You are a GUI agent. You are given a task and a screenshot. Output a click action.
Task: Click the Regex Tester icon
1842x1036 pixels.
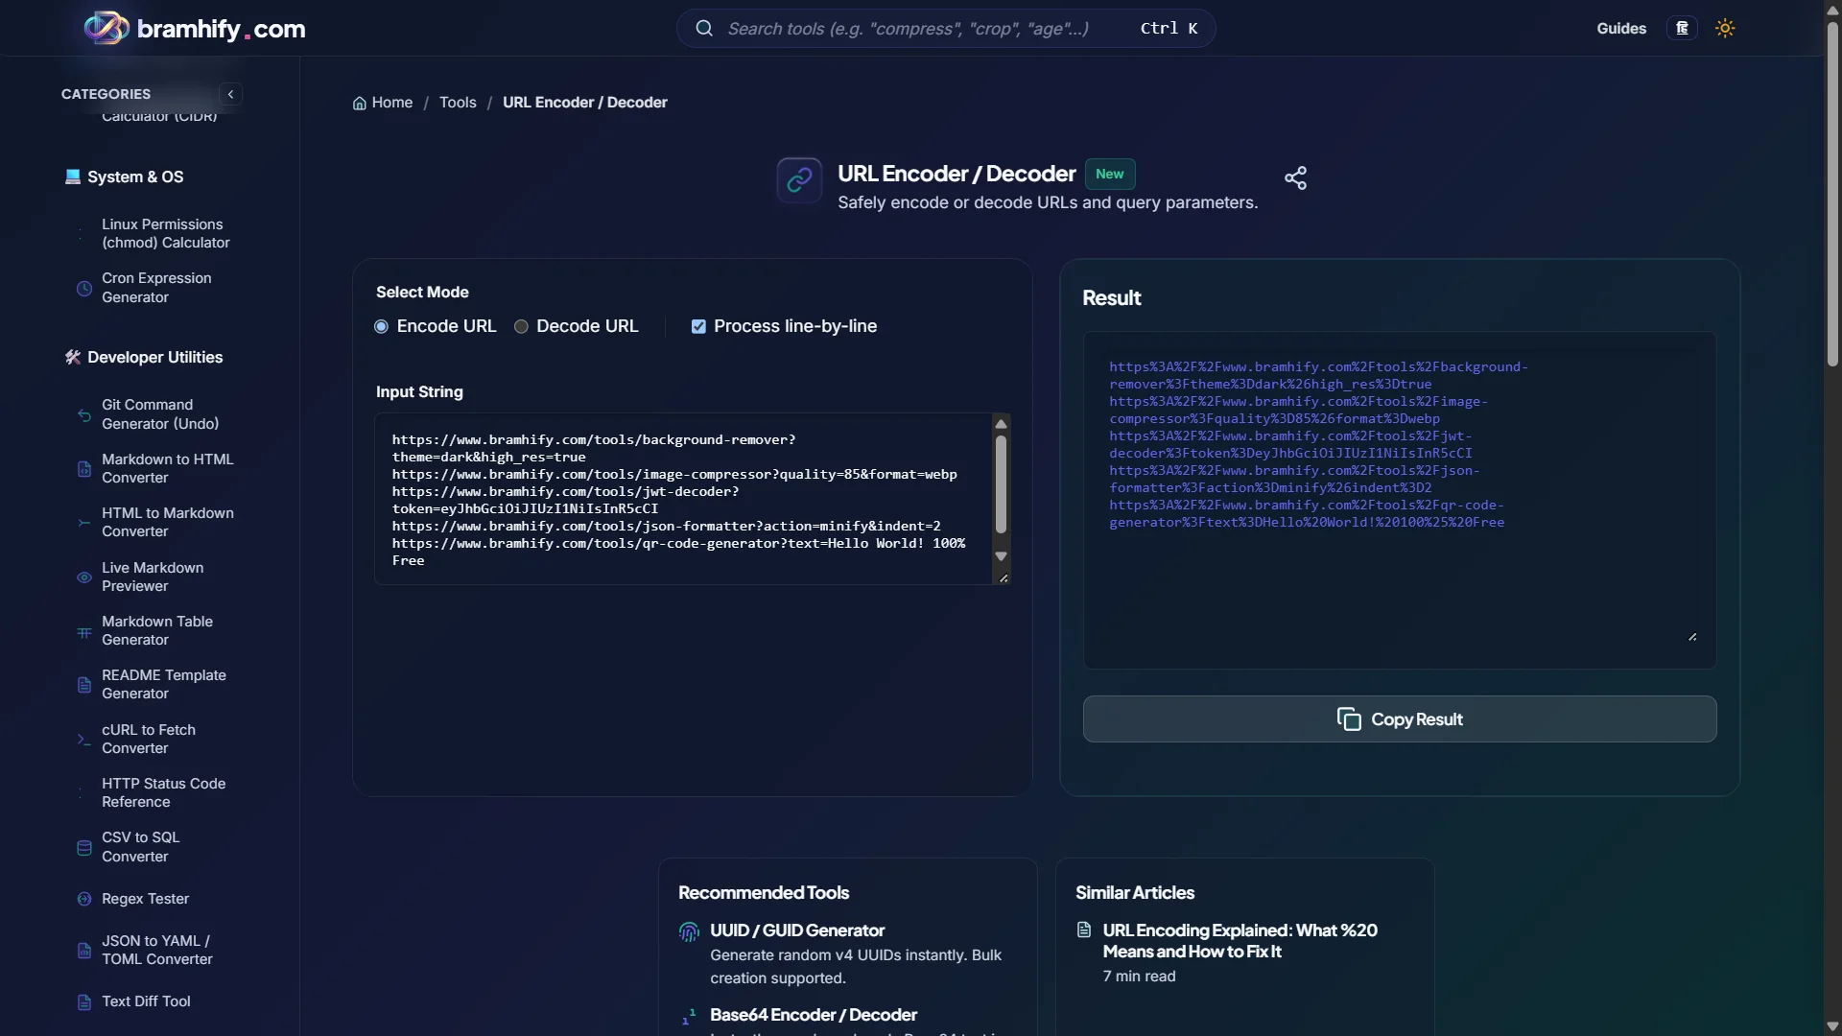[84, 899]
